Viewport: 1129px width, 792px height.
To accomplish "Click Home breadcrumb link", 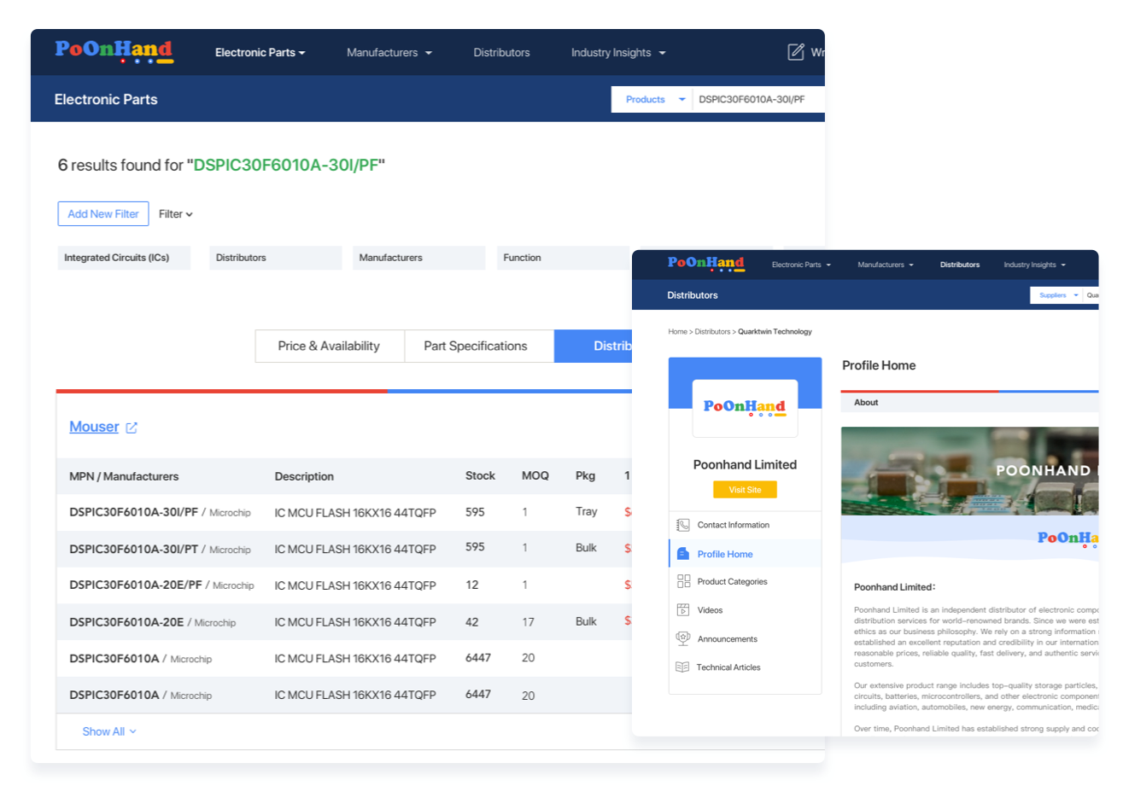I will (677, 332).
